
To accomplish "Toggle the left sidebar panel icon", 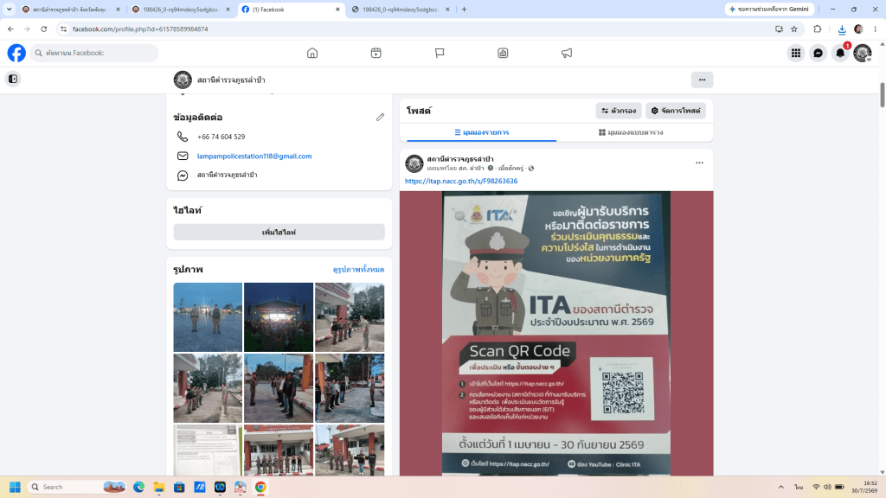I will tap(13, 79).
